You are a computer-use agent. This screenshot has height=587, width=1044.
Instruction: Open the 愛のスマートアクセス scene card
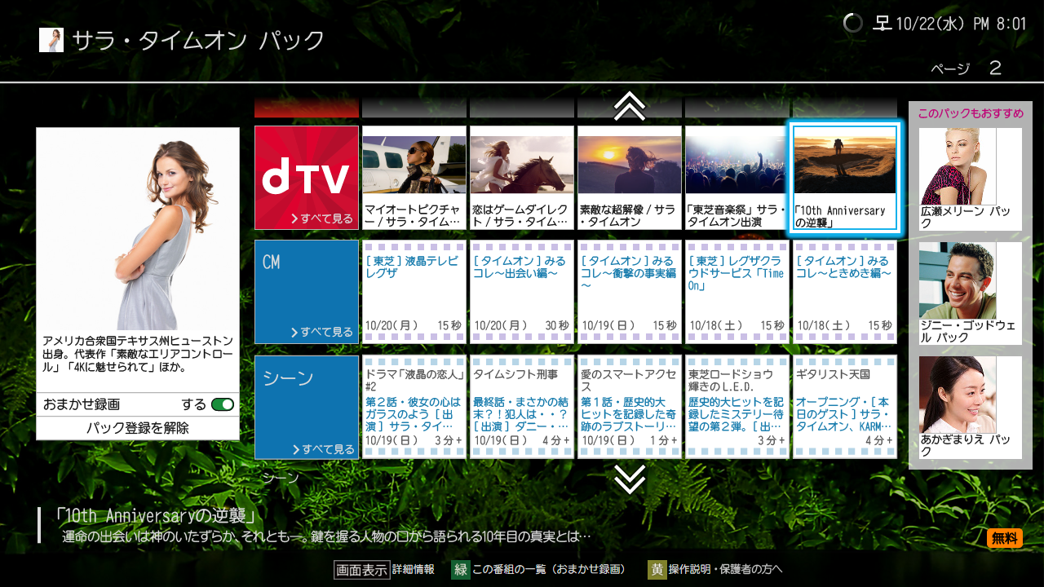pyautogui.click(x=630, y=408)
